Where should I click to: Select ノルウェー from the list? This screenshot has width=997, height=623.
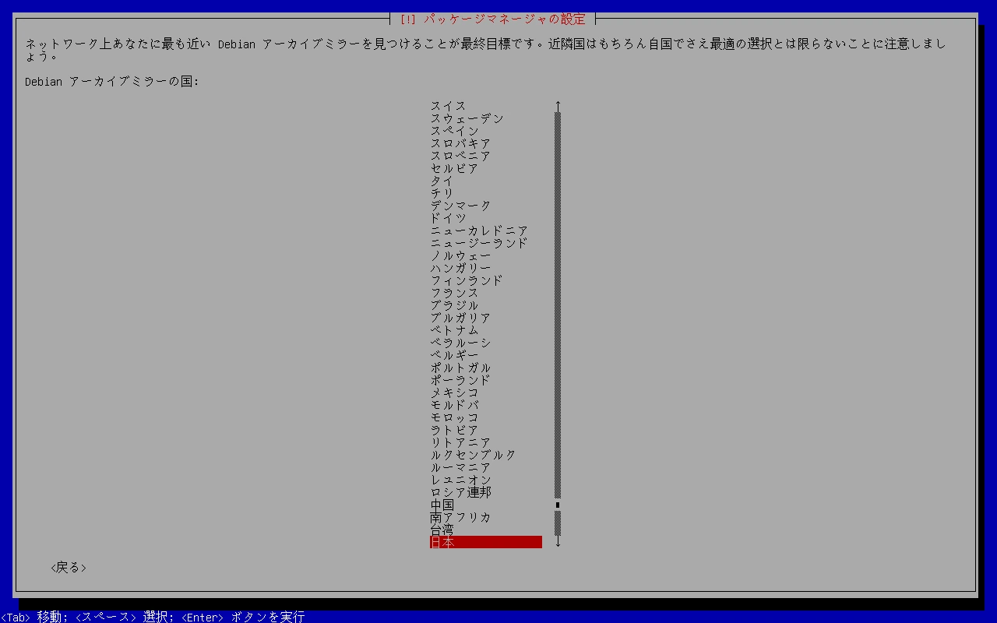pos(460,255)
